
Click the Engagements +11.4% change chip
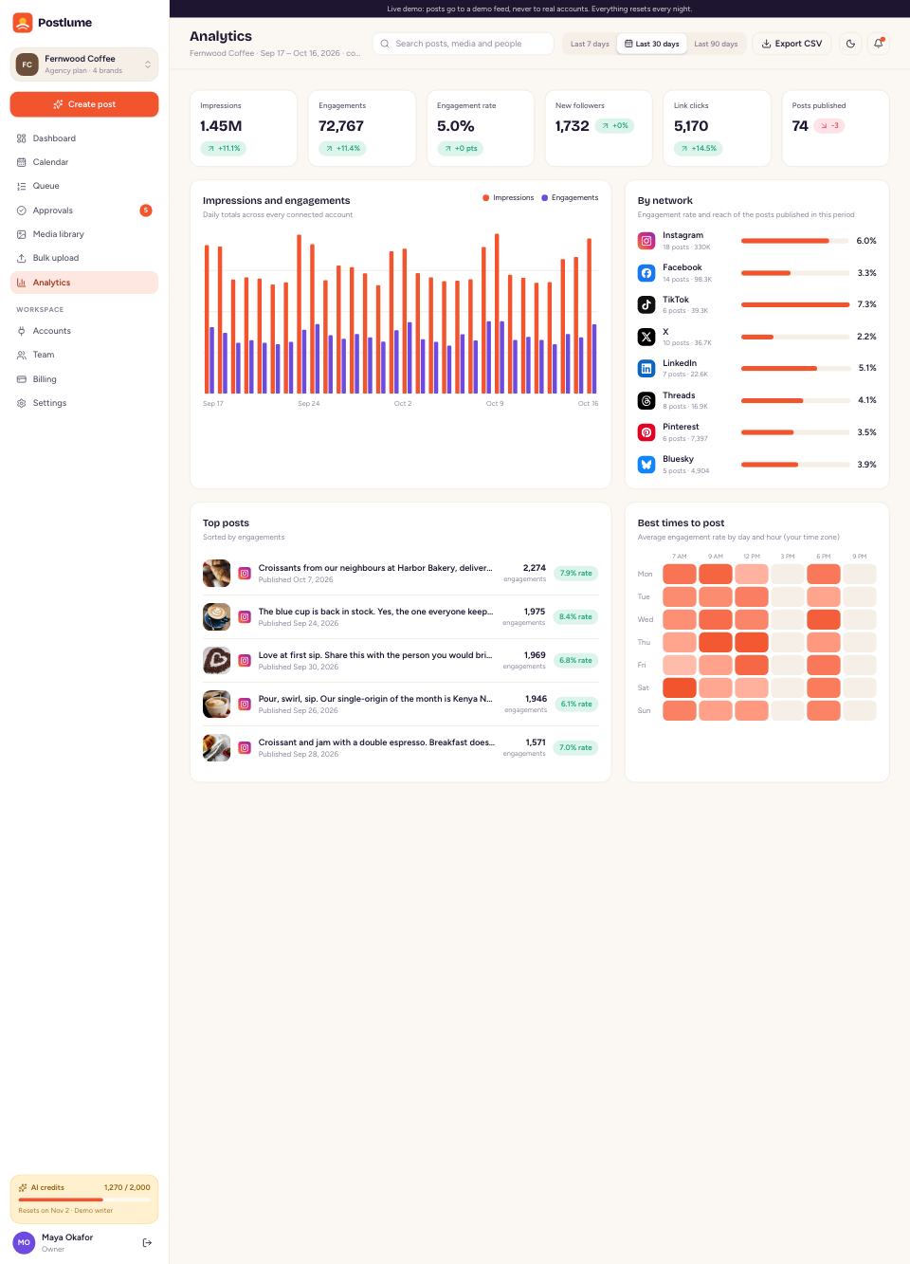pyautogui.click(x=343, y=148)
